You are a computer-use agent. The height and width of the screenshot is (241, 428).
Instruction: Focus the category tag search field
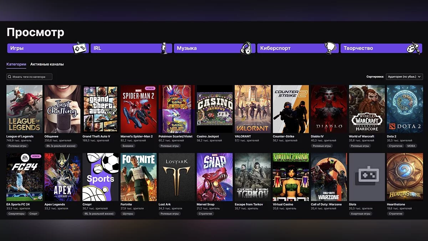point(29,77)
